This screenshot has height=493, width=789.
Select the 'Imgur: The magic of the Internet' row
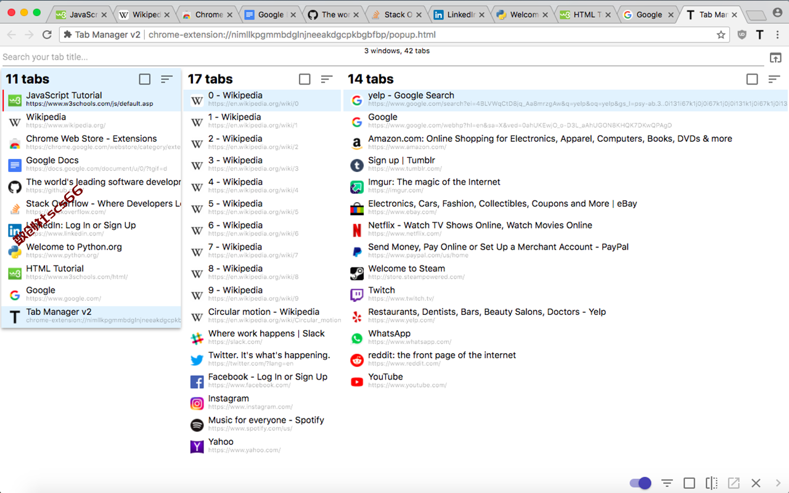pyautogui.click(x=565, y=187)
